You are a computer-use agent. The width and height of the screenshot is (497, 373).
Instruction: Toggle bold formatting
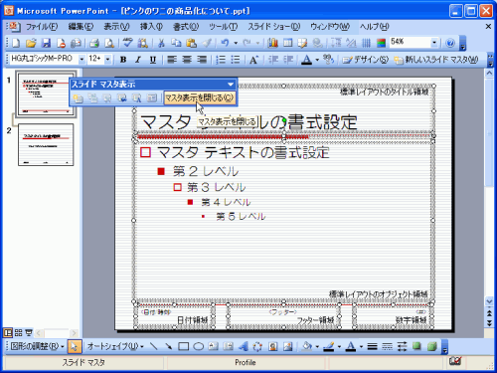(x=123, y=60)
